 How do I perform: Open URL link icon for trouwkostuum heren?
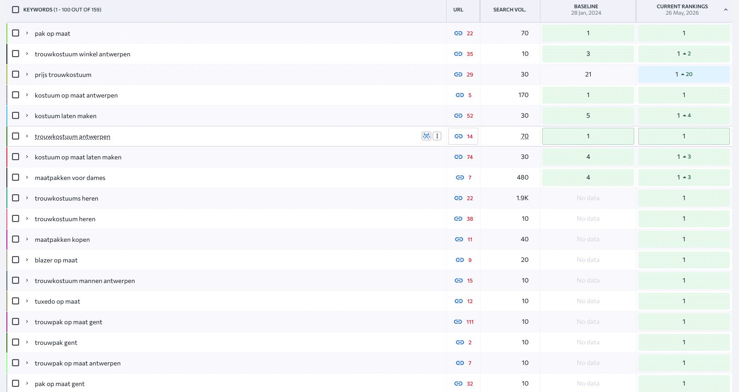pyautogui.click(x=458, y=219)
